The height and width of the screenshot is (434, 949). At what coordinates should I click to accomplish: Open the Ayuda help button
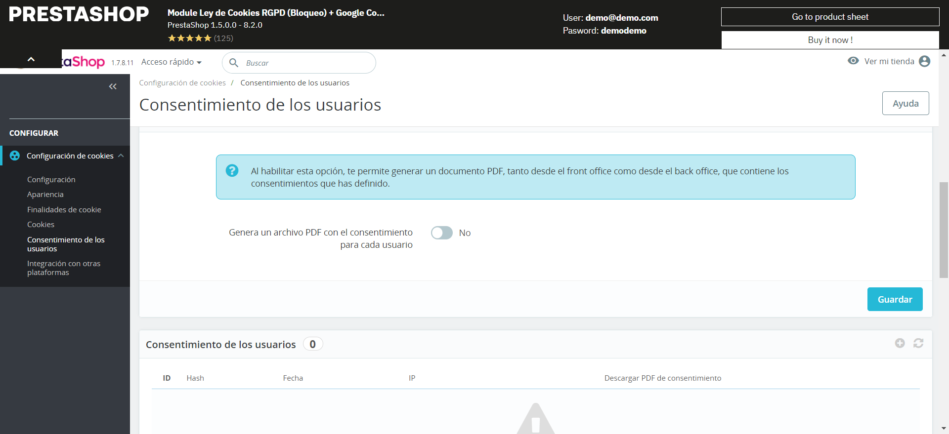tap(906, 103)
